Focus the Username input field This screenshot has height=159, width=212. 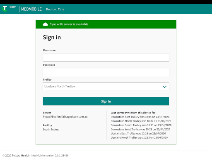(x=106, y=57)
